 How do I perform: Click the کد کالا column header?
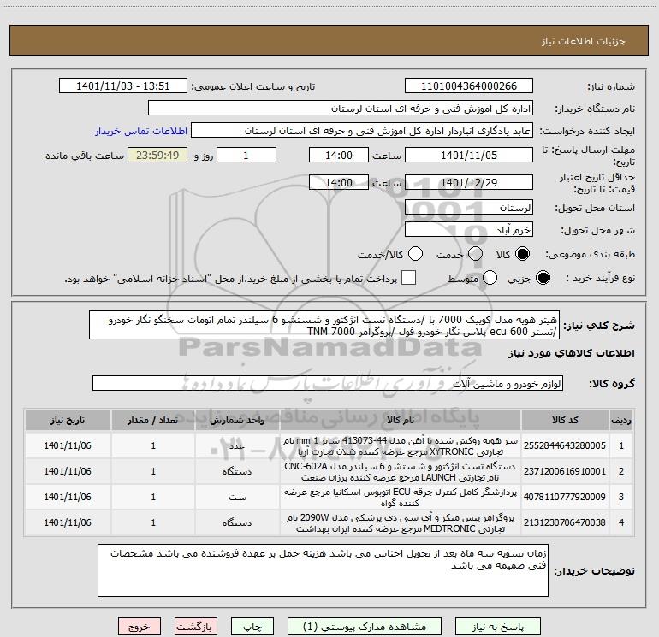point(565,420)
